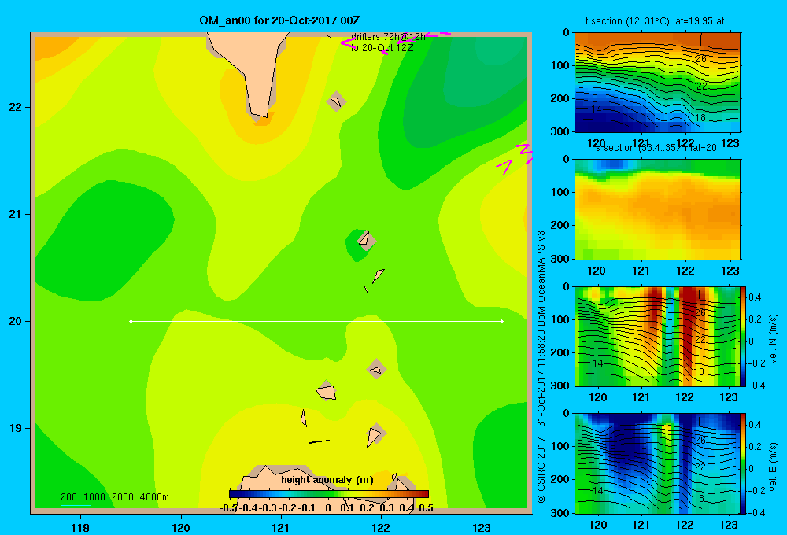Click longitude label 122 on the main map
This screenshot has width=787, height=535.
click(382, 527)
